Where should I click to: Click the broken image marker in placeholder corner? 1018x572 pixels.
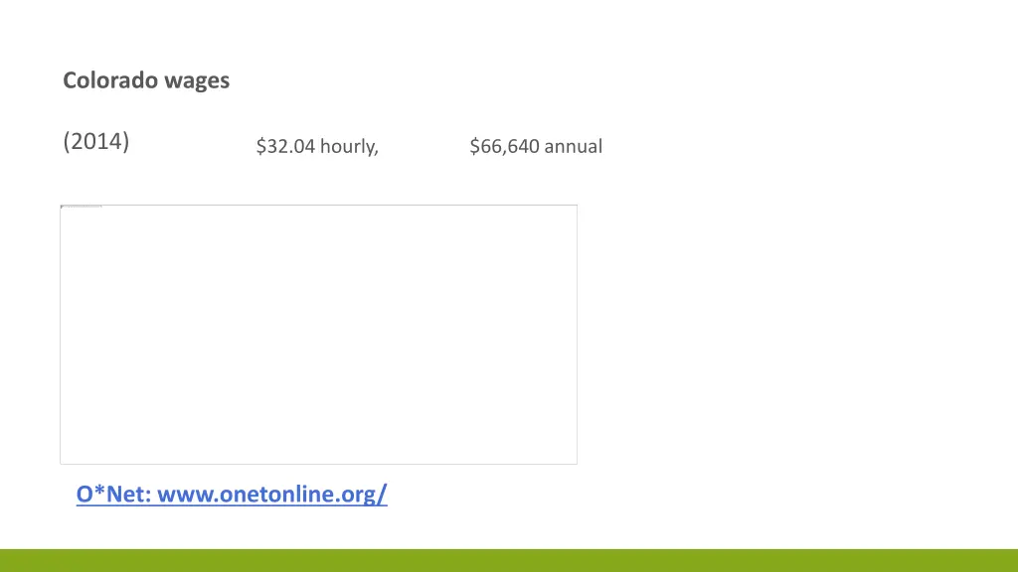[82, 207]
